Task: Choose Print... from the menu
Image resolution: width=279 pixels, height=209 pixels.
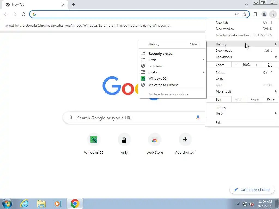Action: 242,72
